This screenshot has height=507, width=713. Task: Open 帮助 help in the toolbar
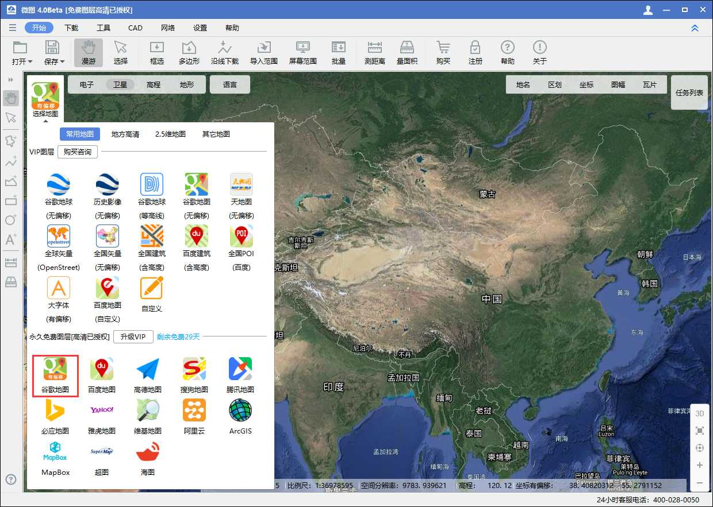(x=508, y=53)
